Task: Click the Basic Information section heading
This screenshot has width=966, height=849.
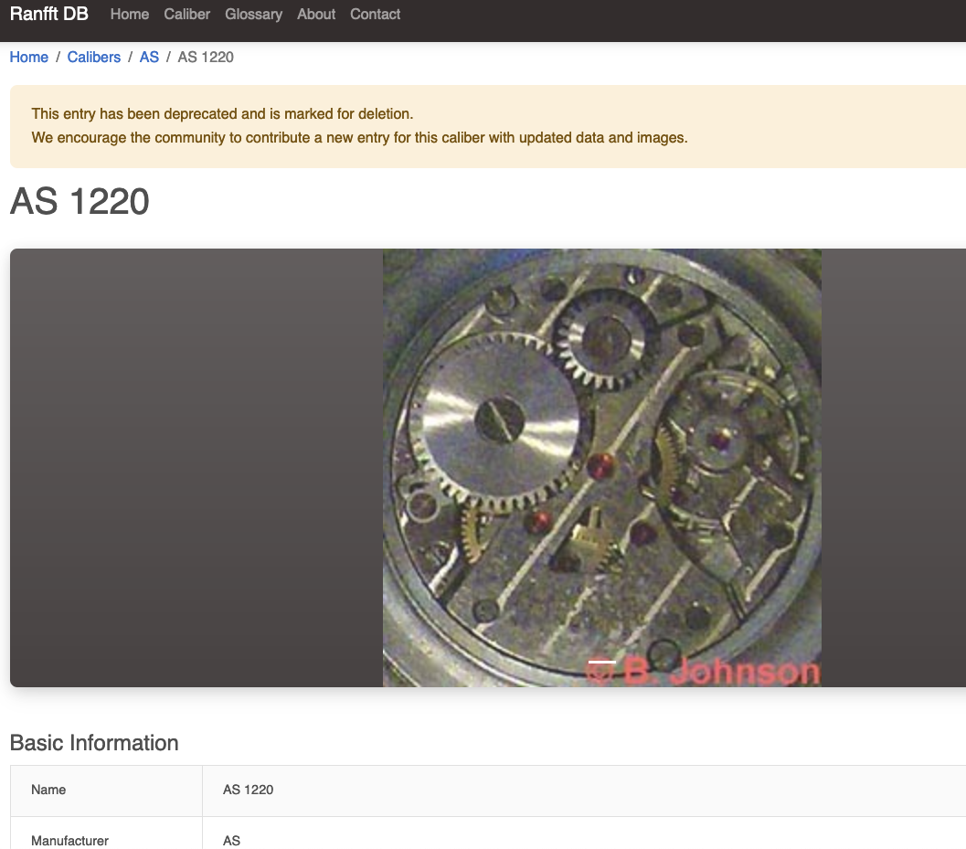Action: coord(94,743)
